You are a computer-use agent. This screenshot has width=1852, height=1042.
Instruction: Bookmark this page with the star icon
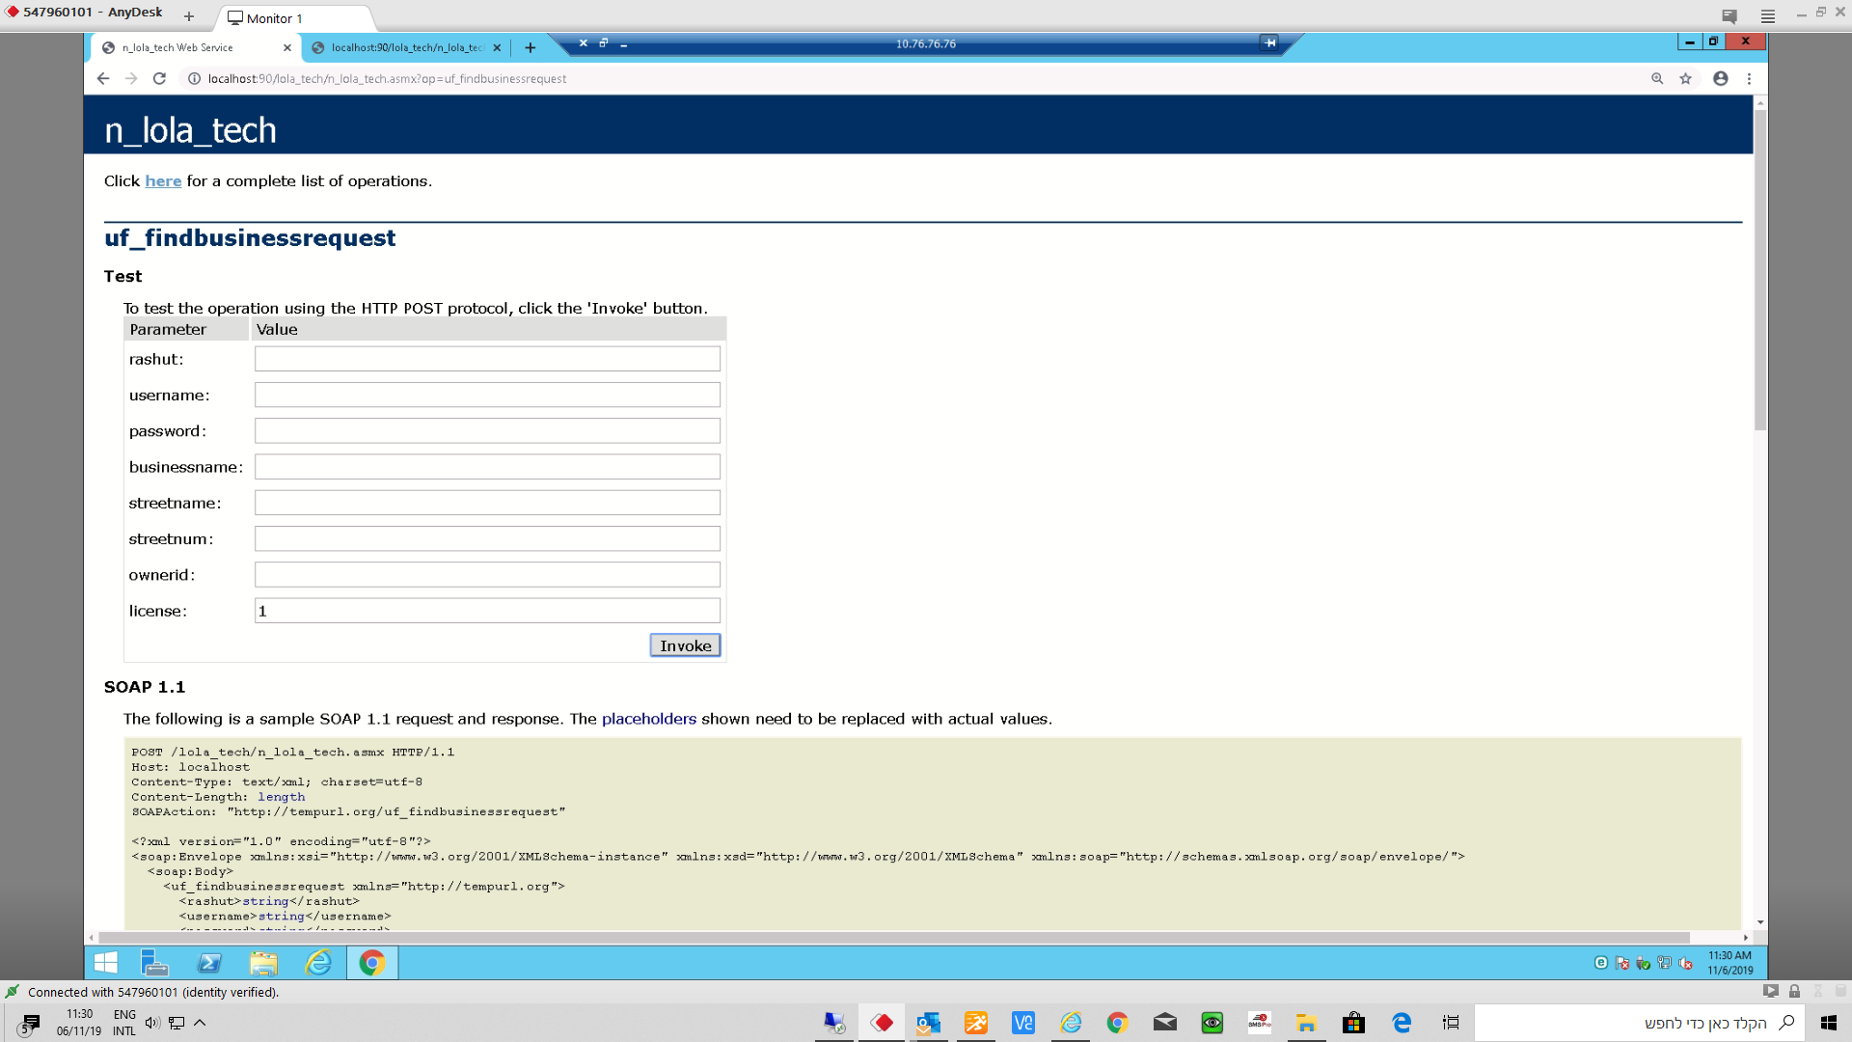[1685, 79]
